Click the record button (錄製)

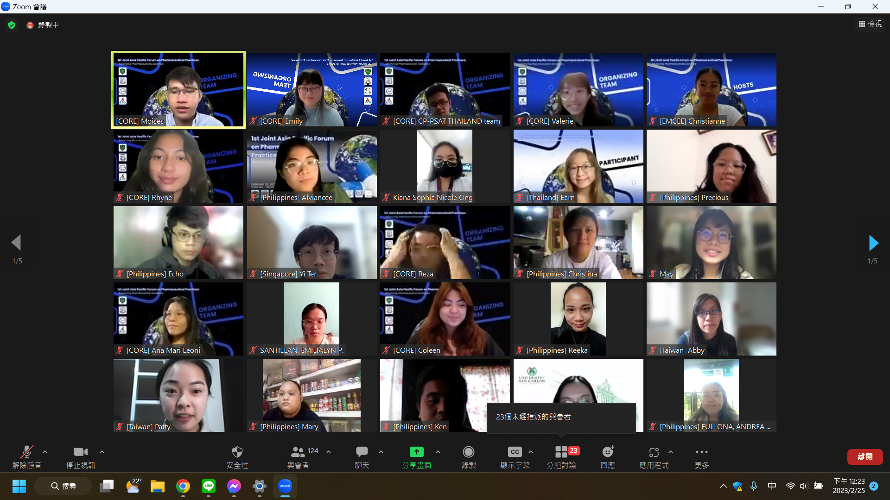468,452
